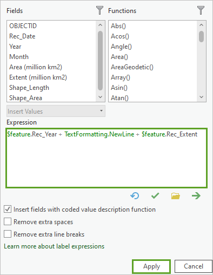This screenshot has width=213, height=275.
Task: Click the Functions list scrollbar thumb
Action: [202, 36]
